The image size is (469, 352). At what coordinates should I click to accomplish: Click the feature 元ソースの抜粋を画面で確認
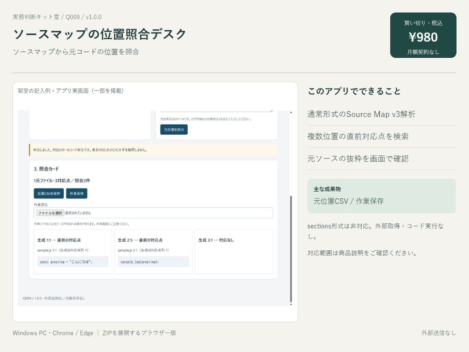[x=358, y=158]
